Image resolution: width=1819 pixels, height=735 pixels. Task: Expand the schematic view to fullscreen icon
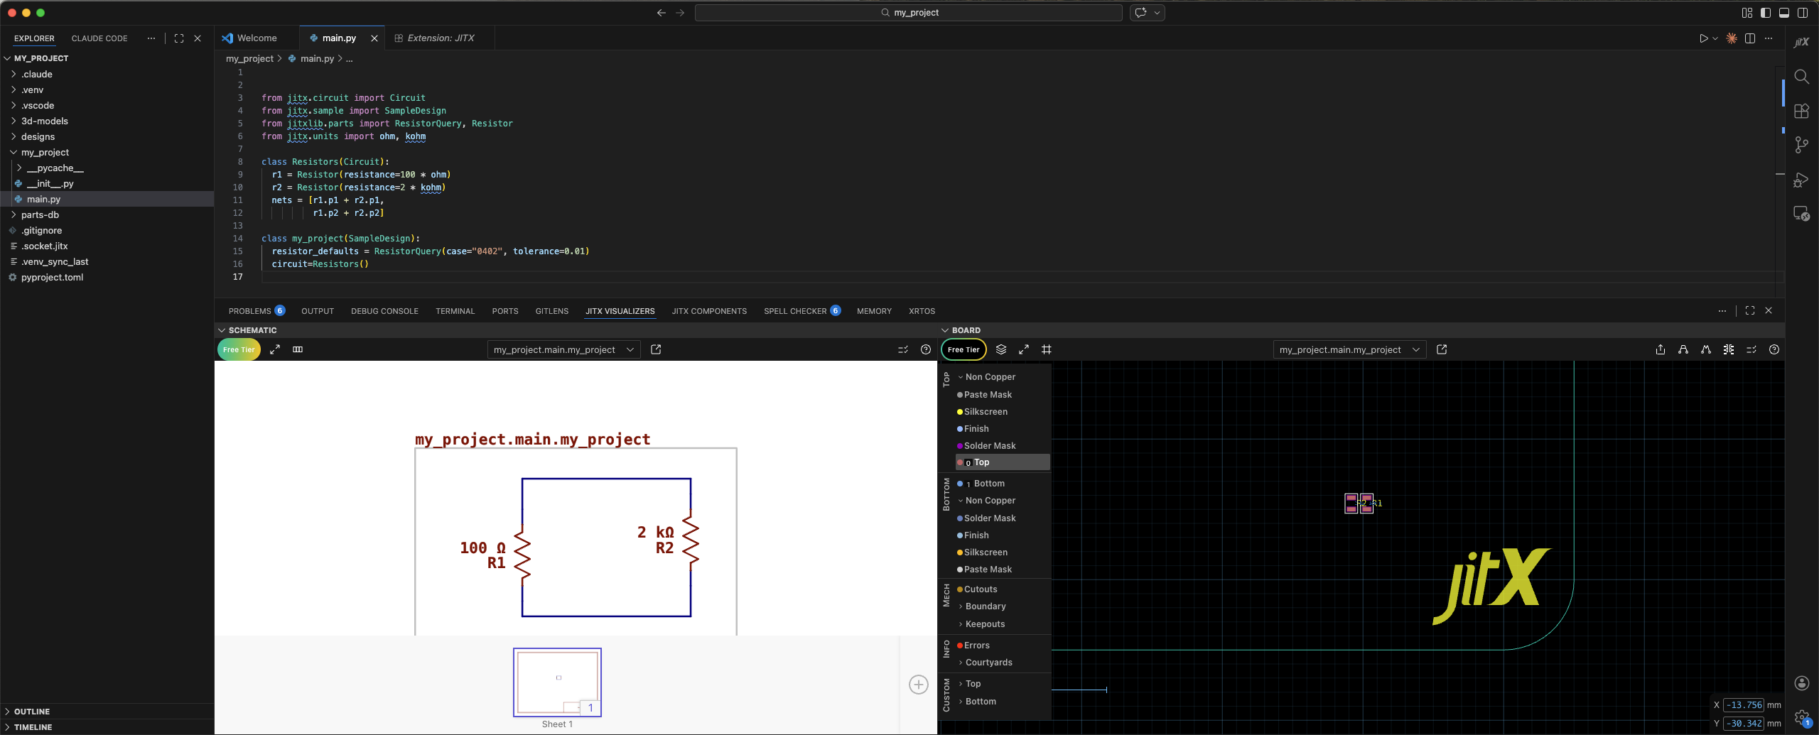[x=274, y=349]
